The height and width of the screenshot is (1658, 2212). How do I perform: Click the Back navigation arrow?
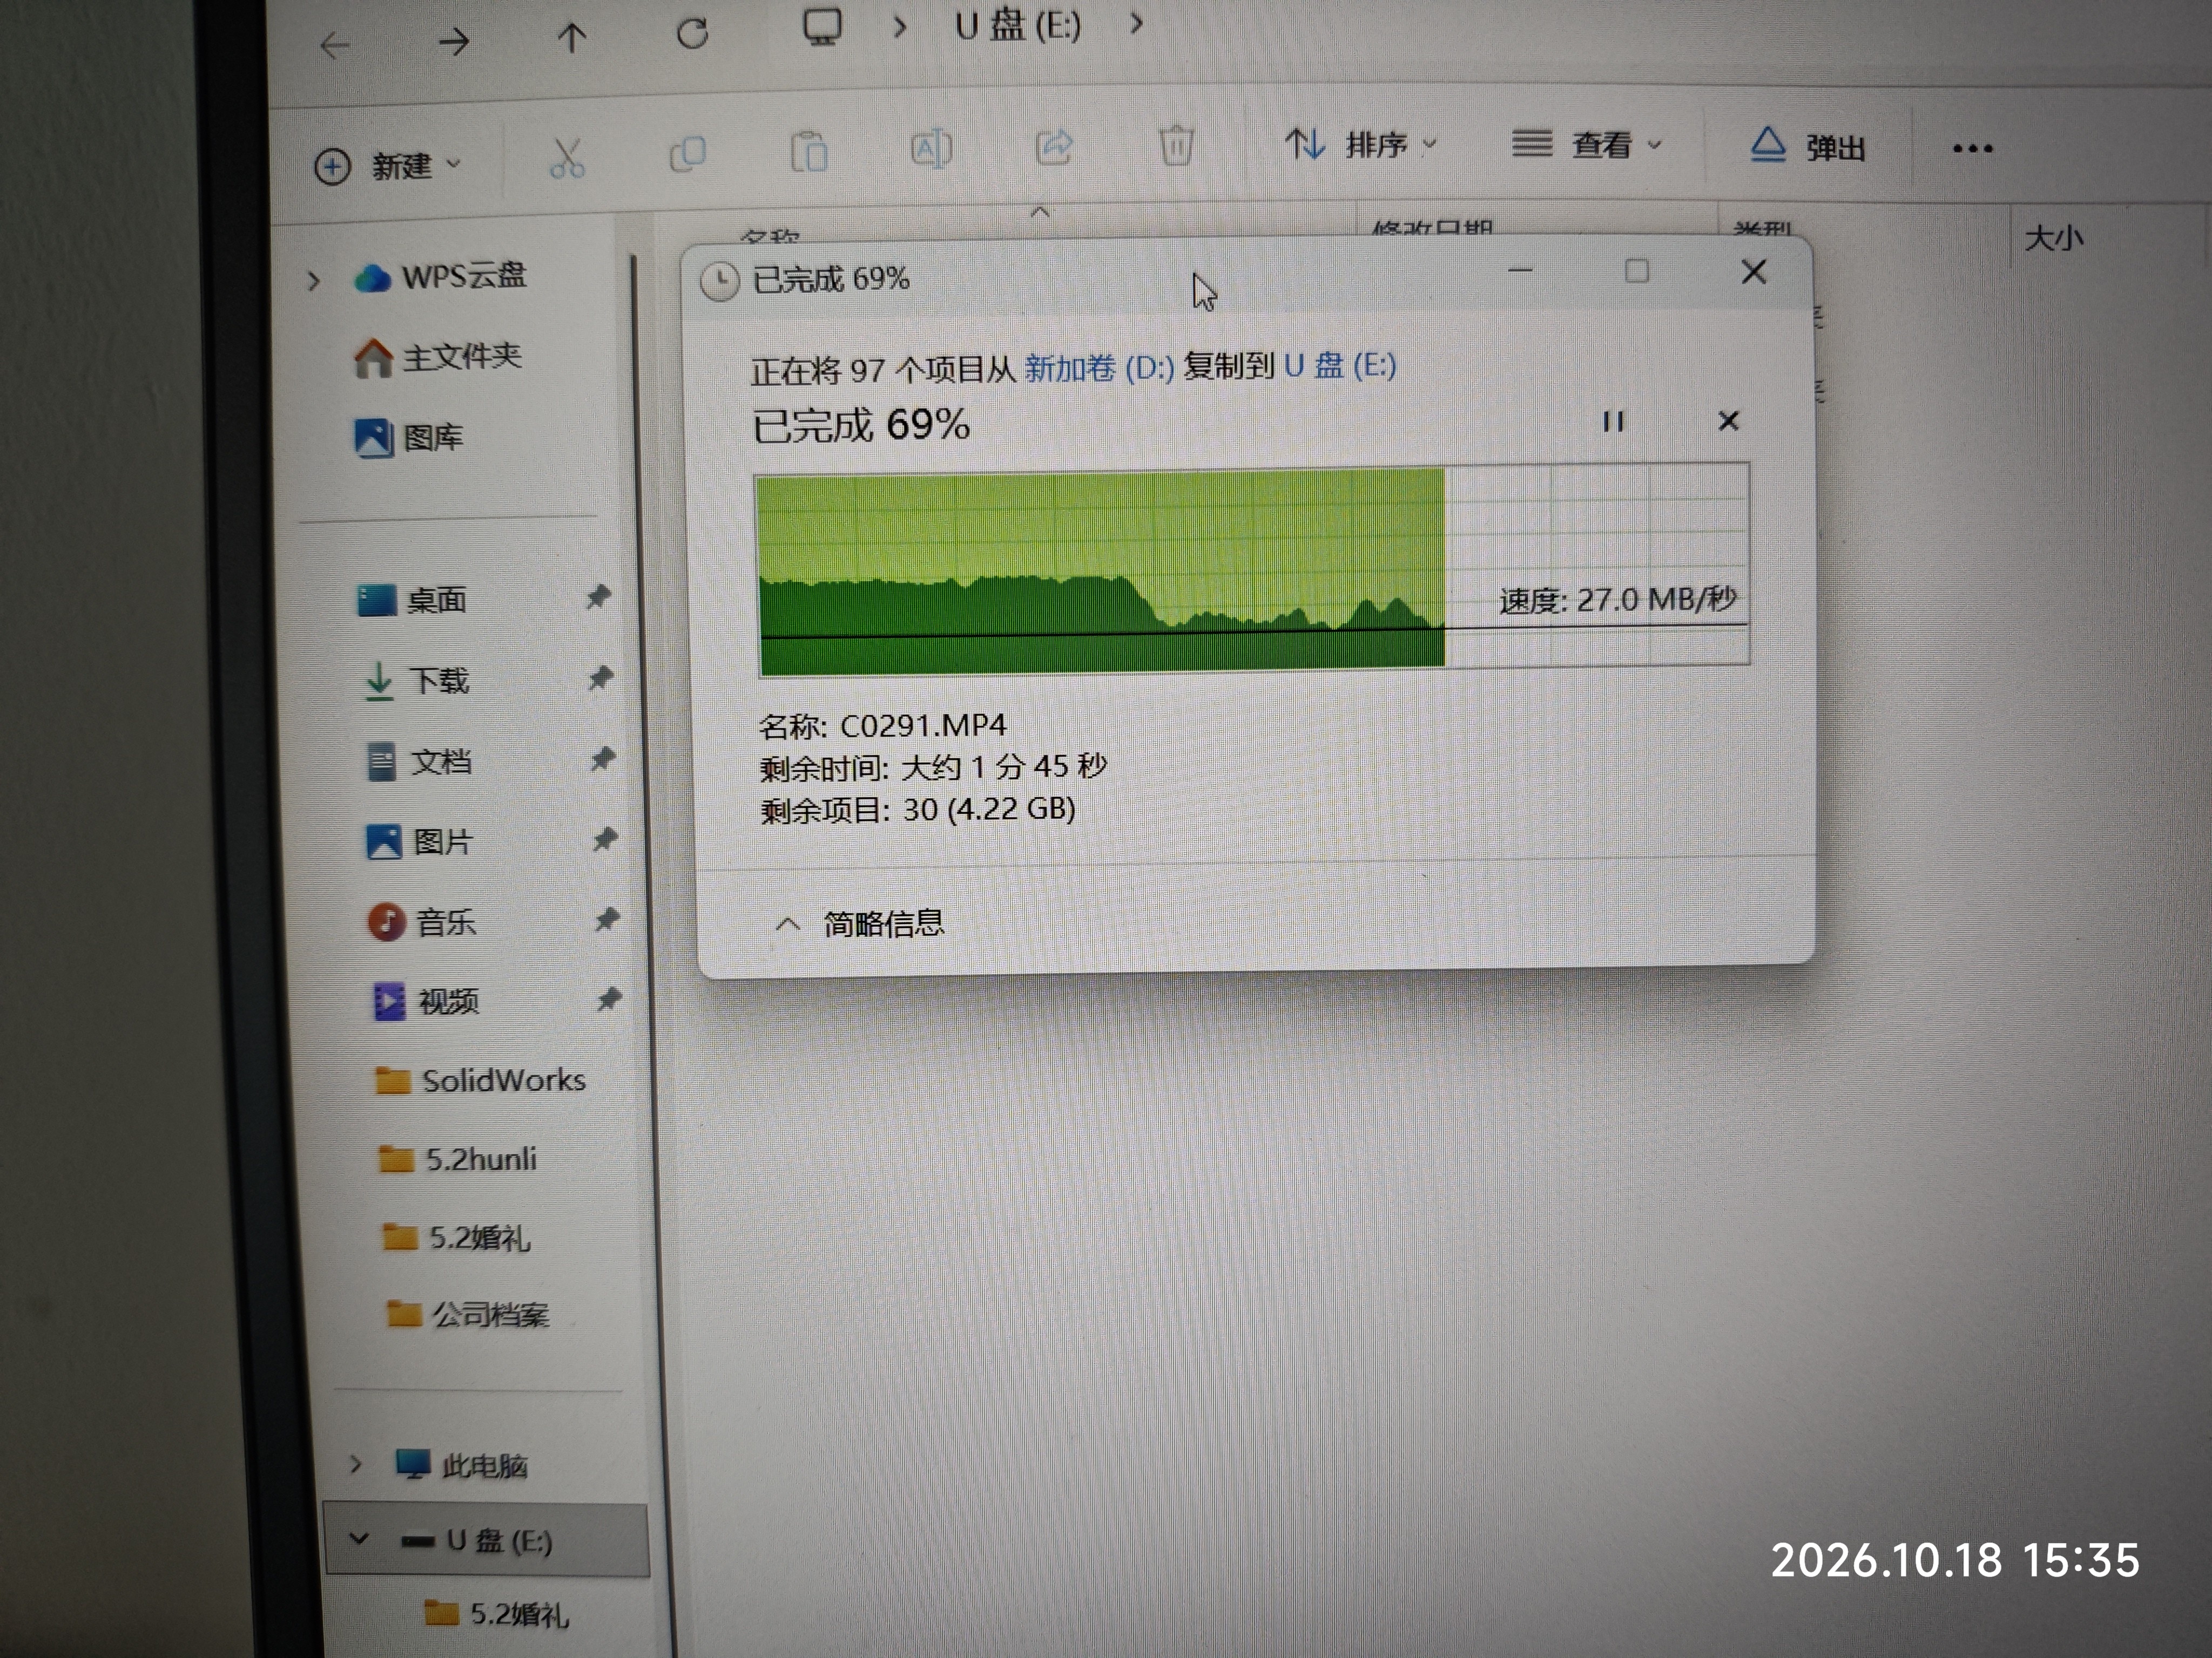coord(335,44)
